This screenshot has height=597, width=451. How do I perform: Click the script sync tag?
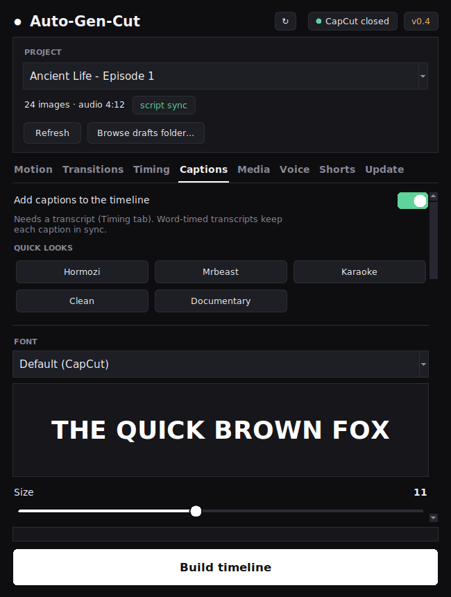click(164, 105)
